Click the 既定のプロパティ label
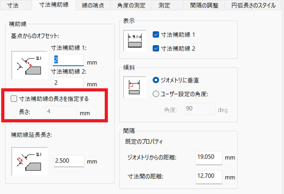 tap(144, 142)
